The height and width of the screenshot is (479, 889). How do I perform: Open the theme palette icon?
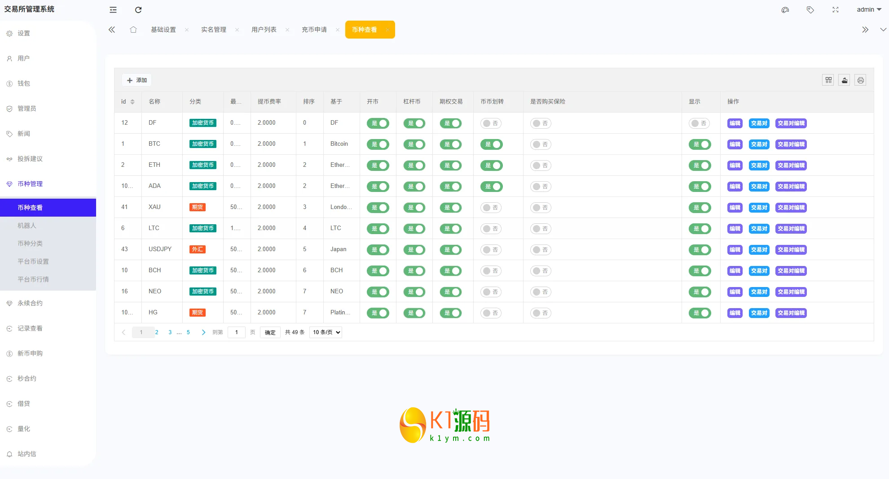pos(785,10)
